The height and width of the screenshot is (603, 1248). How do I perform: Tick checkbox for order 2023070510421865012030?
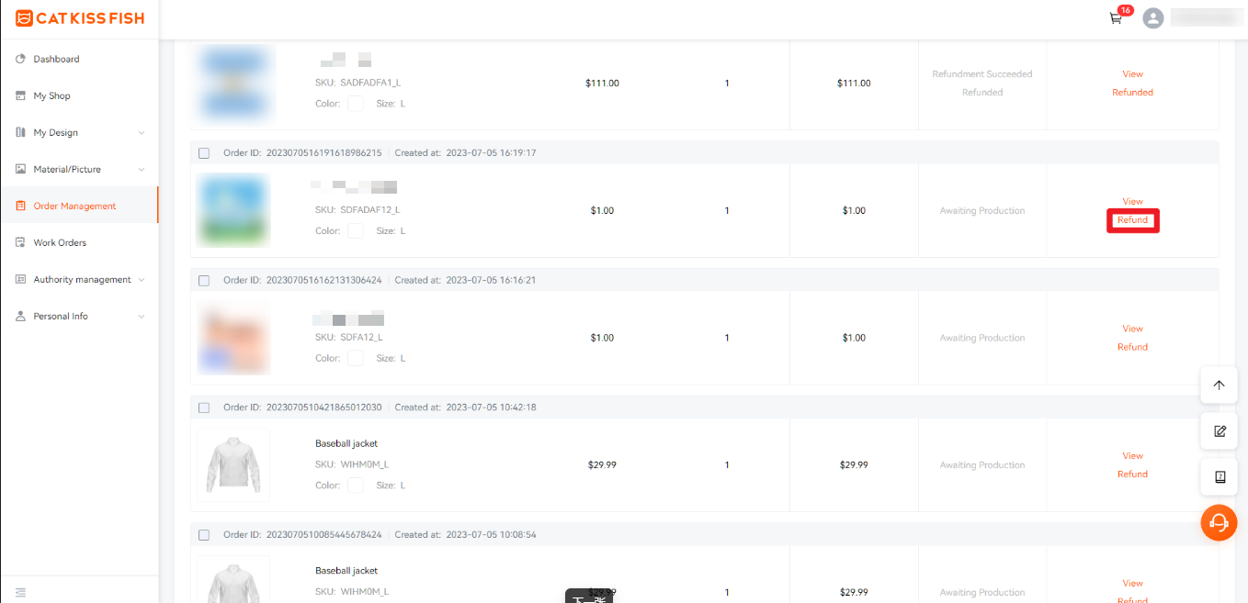coord(204,408)
